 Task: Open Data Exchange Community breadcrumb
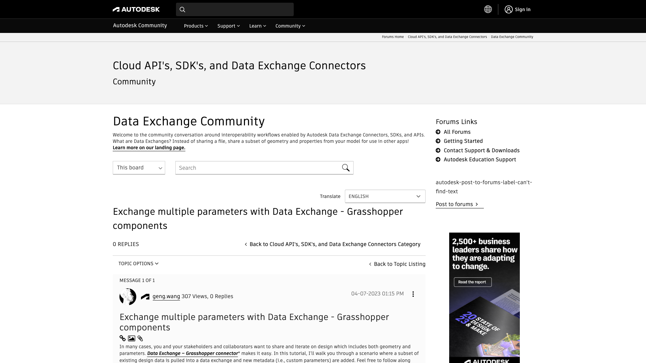(x=512, y=37)
